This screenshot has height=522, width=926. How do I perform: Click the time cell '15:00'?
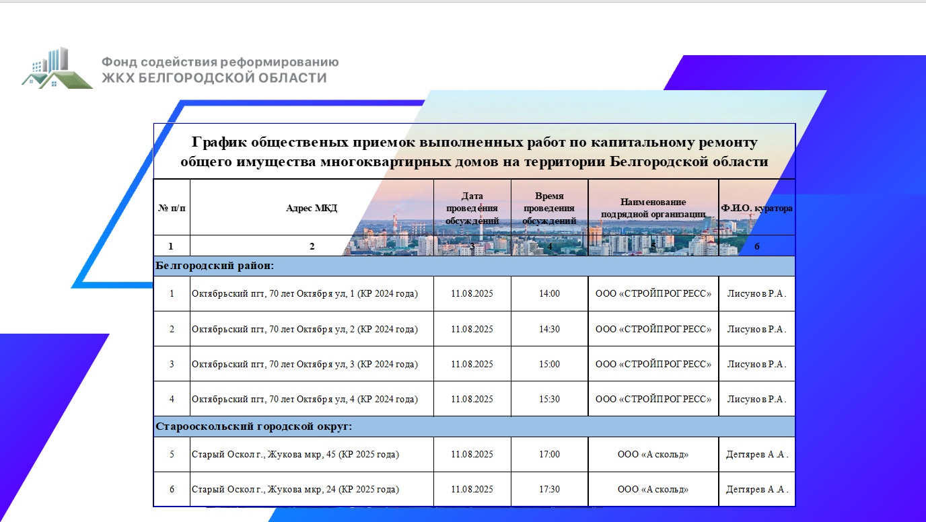549,364
